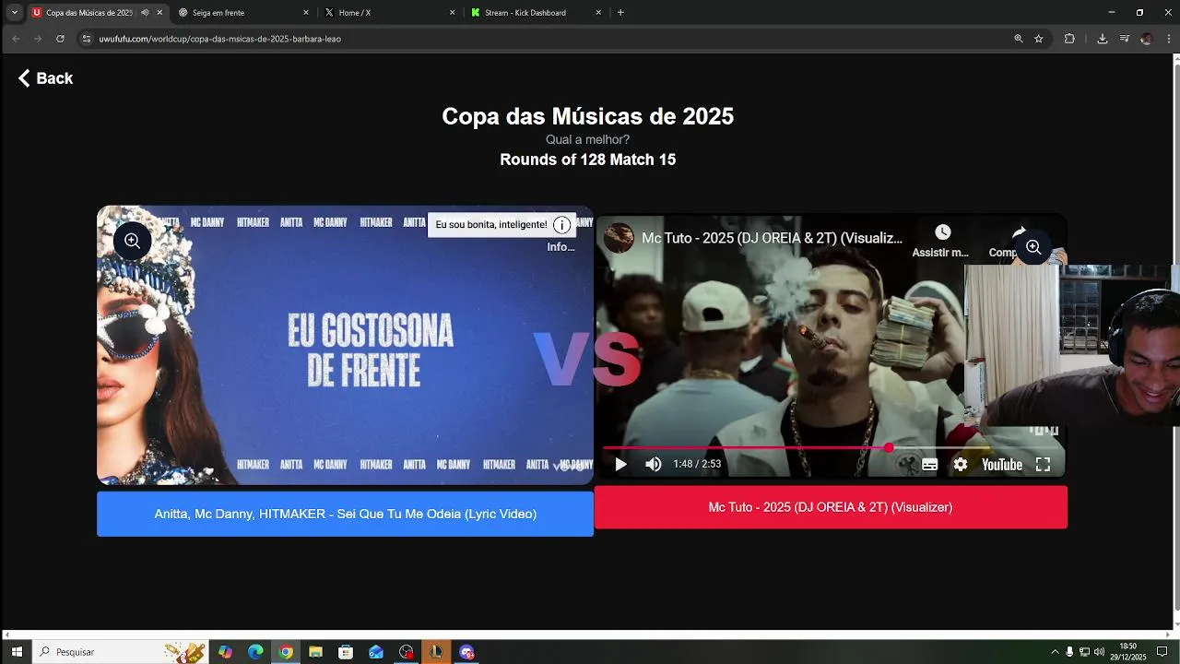Show hidden system tray icons
This screenshot has height=664, width=1180.
coord(1055,652)
